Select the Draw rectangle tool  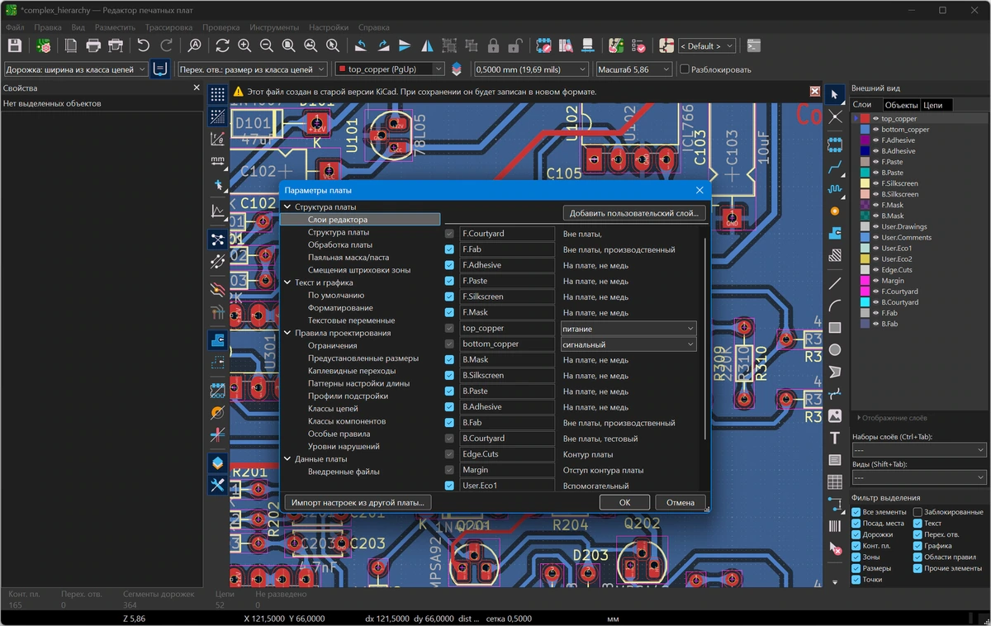[x=835, y=328]
